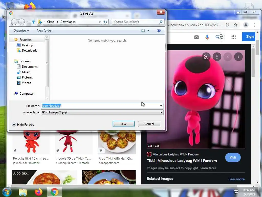Click the Learn More copyright link
Image resolution: width=262 pixels, height=197 pixels.
point(208,168)
